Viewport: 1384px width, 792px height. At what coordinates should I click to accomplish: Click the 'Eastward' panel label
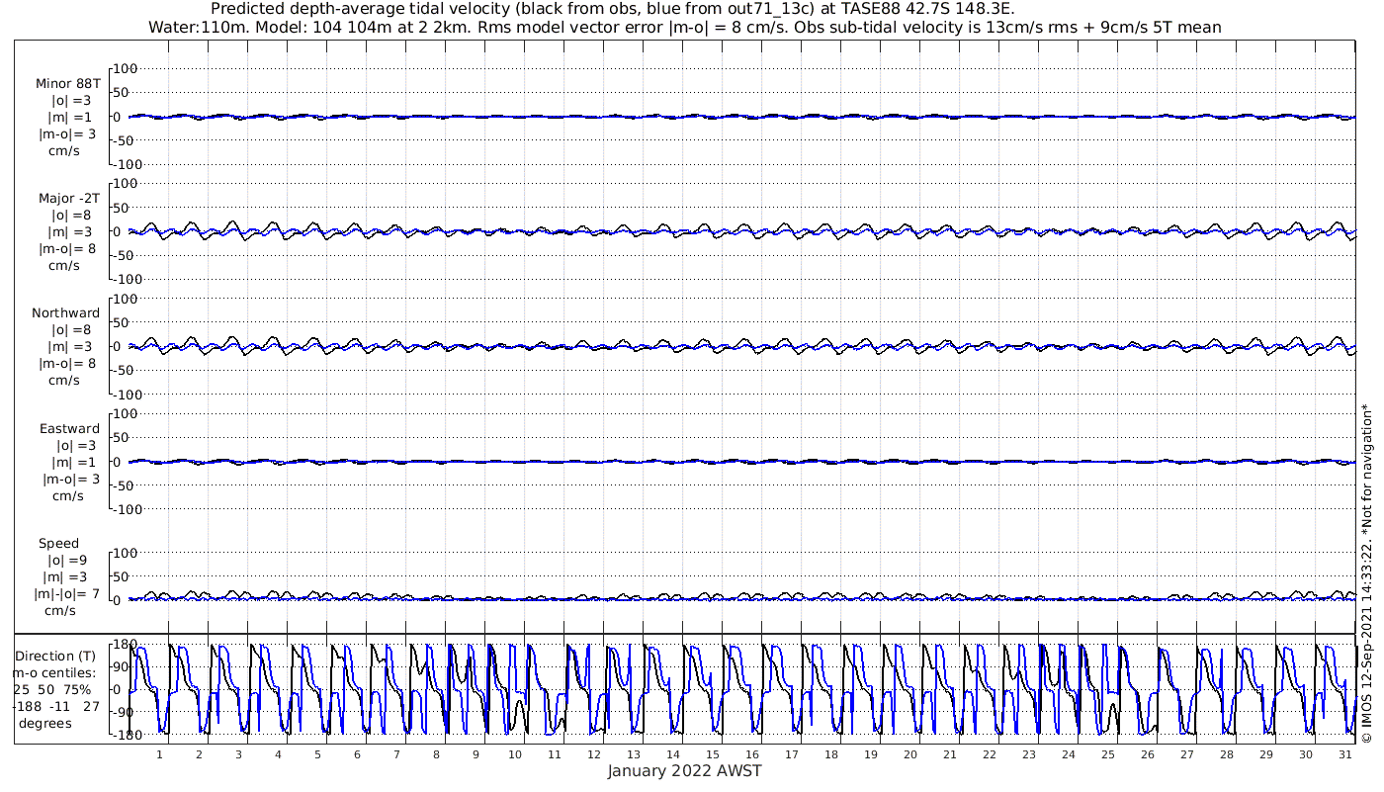click(69, 429)
